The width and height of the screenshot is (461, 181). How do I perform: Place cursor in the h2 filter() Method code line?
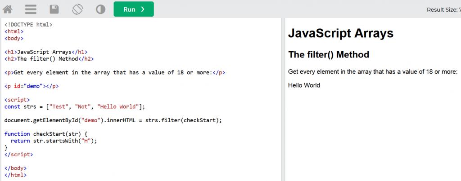click(x=49, y=59)
